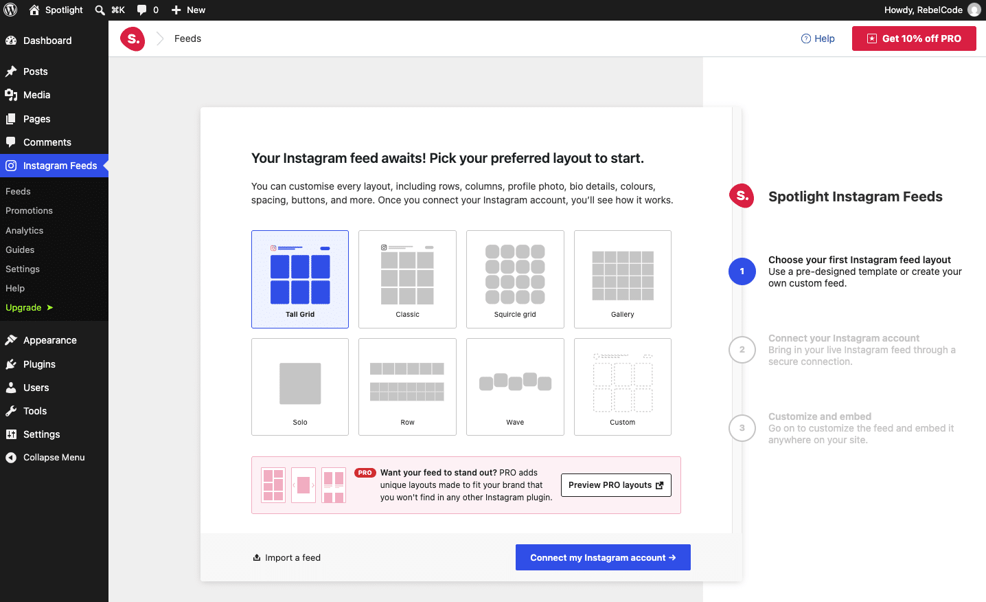The height and width of the screenshot is (602, 986).
Task: Open Feeds submenu item
Action: pyautogui.click(x=18, y=191)
